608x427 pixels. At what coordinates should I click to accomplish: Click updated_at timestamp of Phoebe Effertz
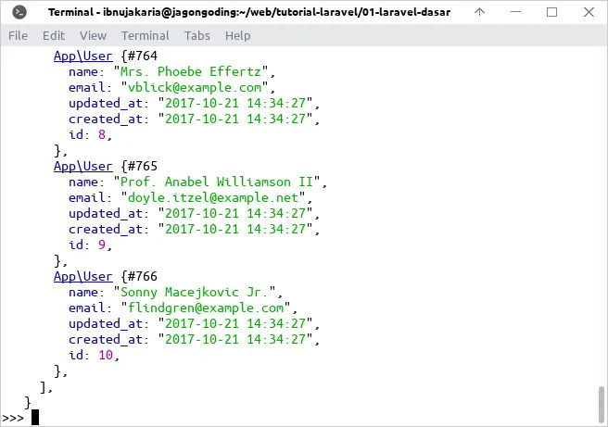tap(235, 103)
